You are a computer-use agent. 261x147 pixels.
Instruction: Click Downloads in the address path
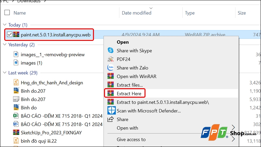29,1
